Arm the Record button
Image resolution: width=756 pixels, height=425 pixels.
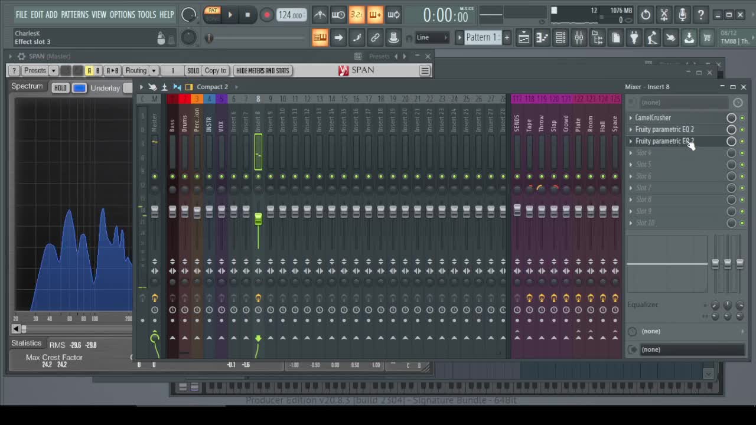[266, 15]
